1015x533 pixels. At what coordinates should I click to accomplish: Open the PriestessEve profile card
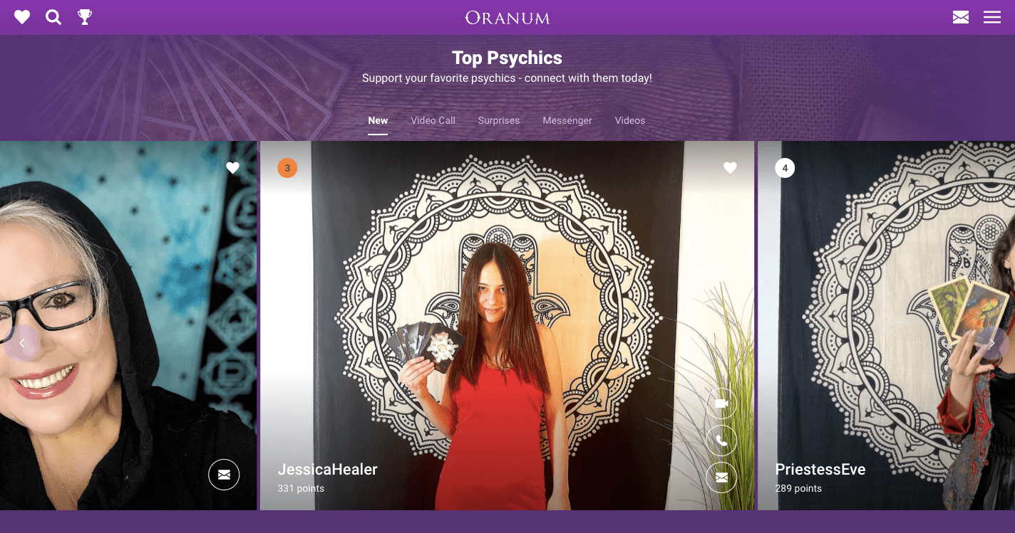[x=886, y=325]
